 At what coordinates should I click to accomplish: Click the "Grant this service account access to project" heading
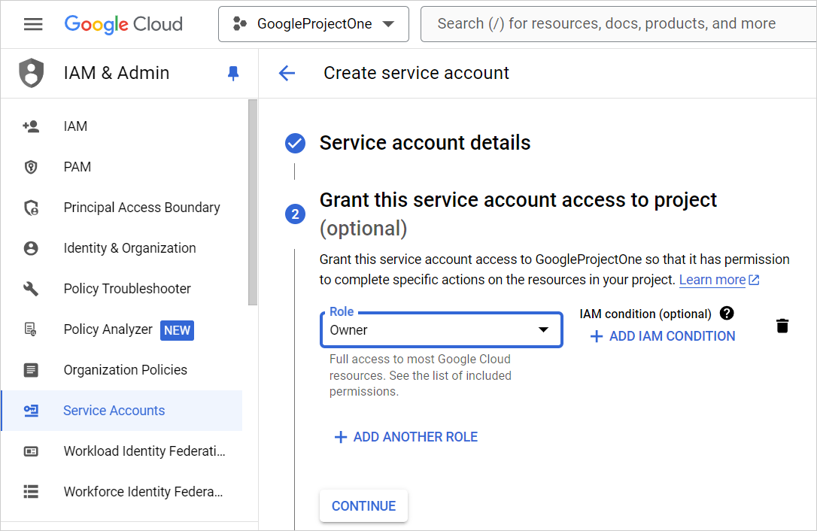pyautogui.click(x=518, y=200)
